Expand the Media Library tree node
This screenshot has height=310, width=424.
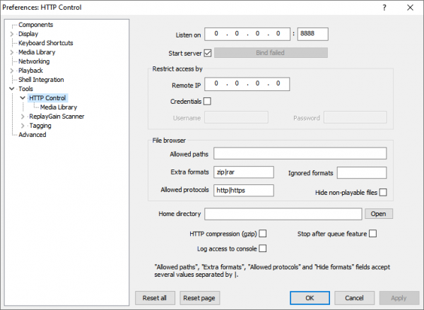11,52
